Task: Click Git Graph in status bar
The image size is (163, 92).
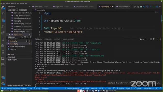Action: [x=45, y=88]
